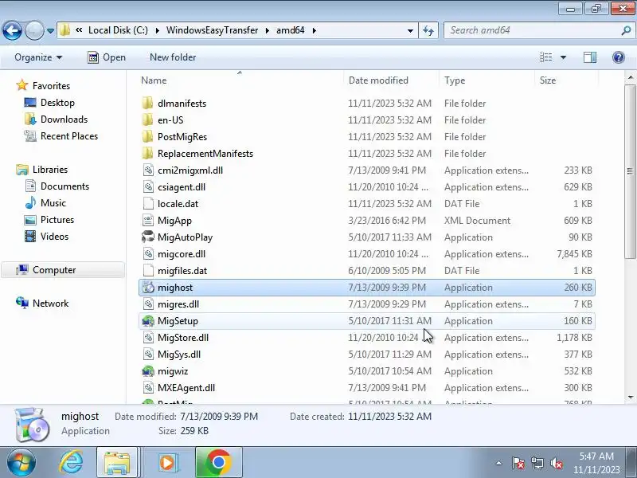The height and width of the screenshot is (478, 637).
Task: Select MigSys.dll file icon
Action: coord(148,354)
